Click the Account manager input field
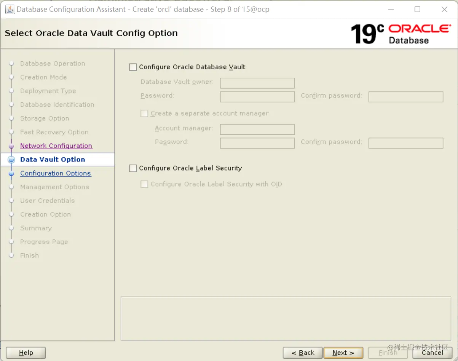 pos(257,129)
